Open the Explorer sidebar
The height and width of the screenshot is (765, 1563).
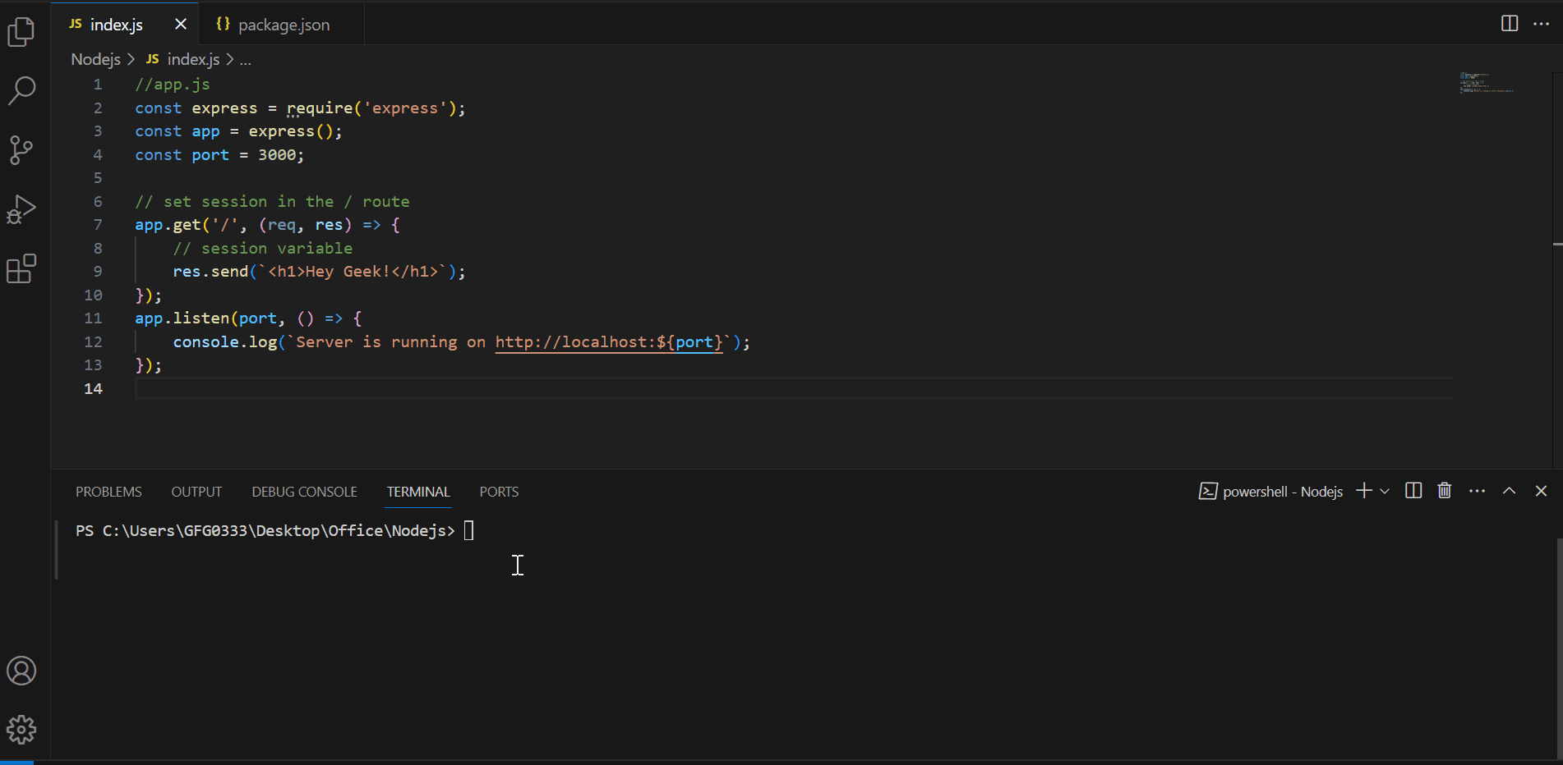point(21,31)
